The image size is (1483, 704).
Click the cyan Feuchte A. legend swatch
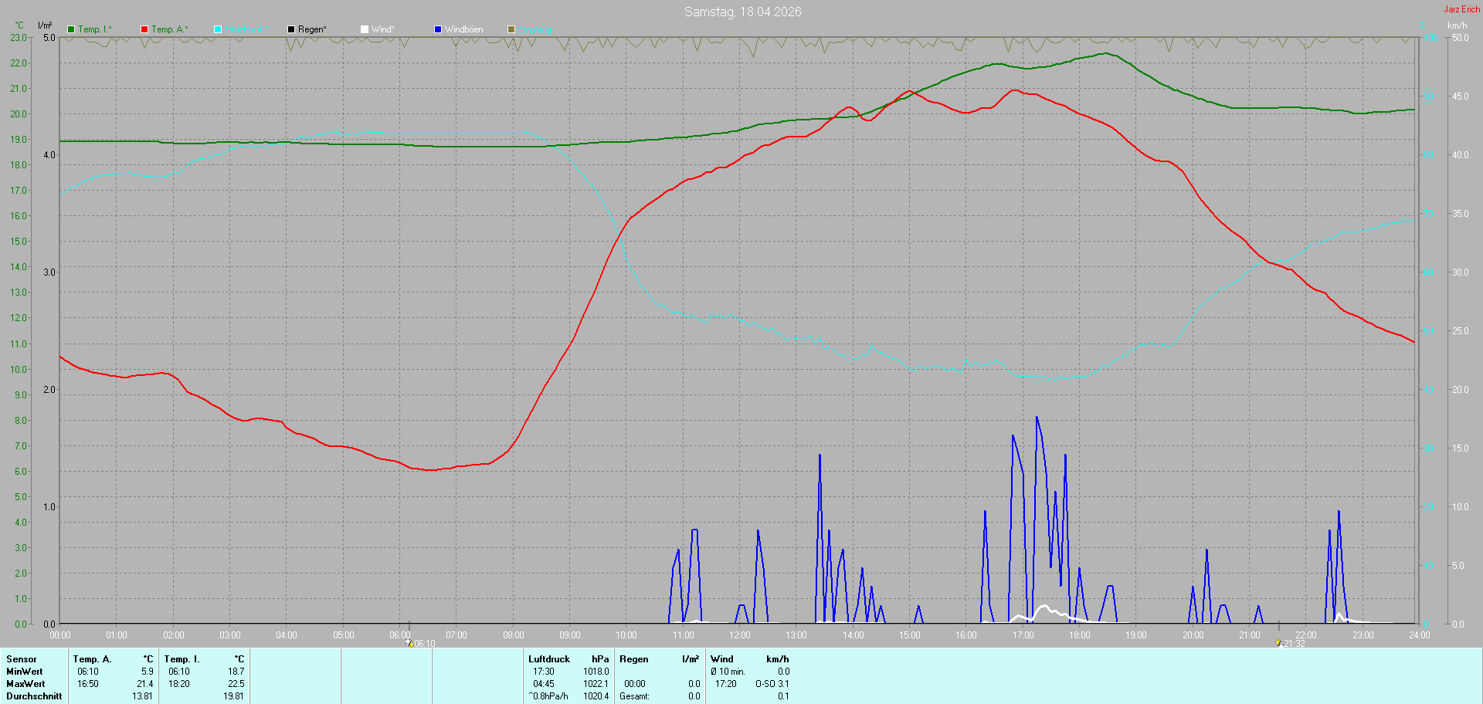click(218, 29)
